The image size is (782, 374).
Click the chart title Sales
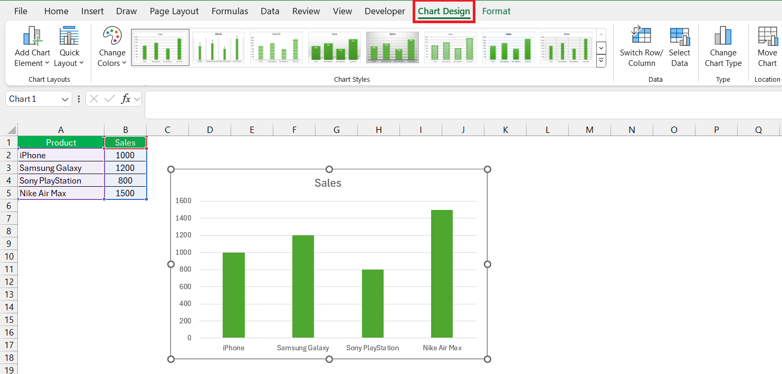pos(328,183)
